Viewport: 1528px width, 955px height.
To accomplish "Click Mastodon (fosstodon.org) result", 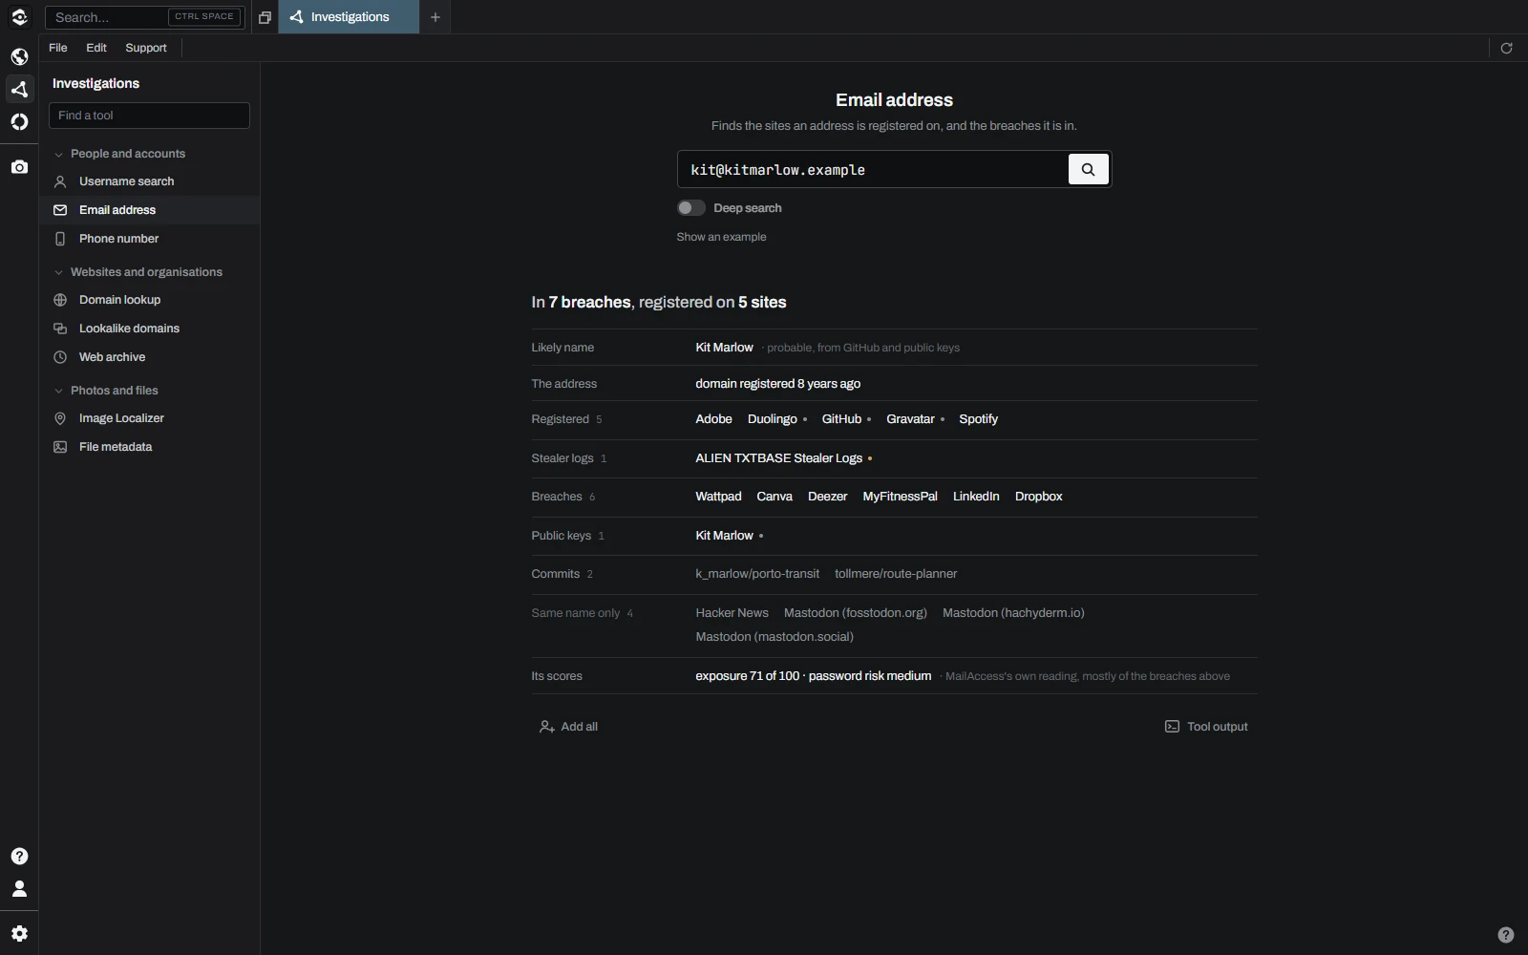I will (x=856, y=613).
